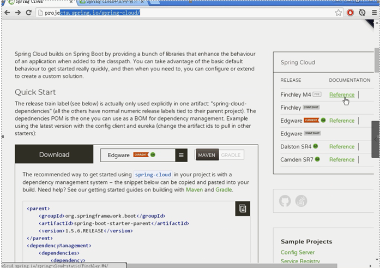
Task: Select GRADLE build option
Action: click(231, 154)
